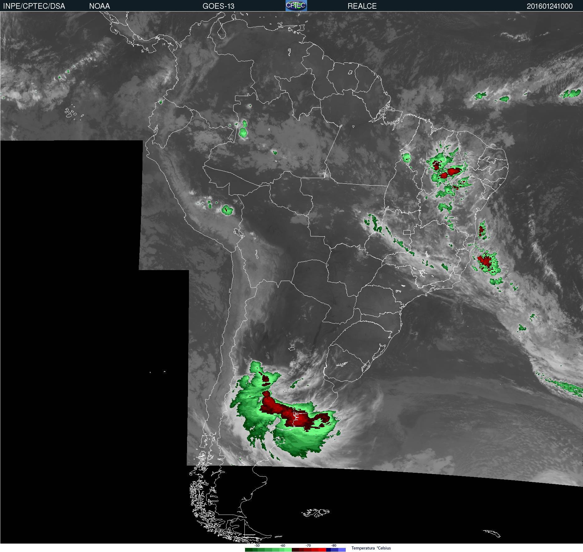Pick the bright red legend swatch
The height and width of the screenshot is (552, 583).
click(x=322, y=550)
